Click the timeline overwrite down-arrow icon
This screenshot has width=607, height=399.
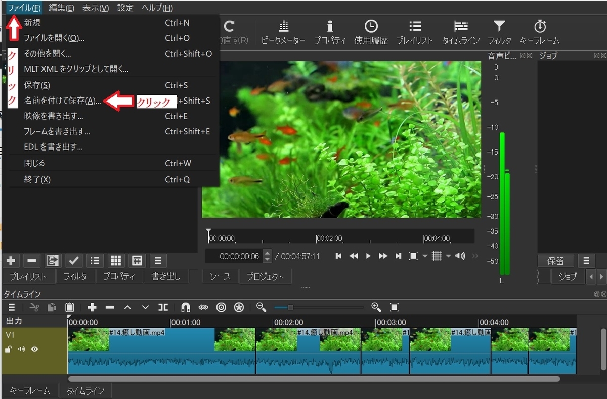pos(145,307)
